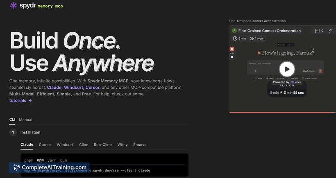Choose the yarn package manager tab

click(x=52, y=160)
